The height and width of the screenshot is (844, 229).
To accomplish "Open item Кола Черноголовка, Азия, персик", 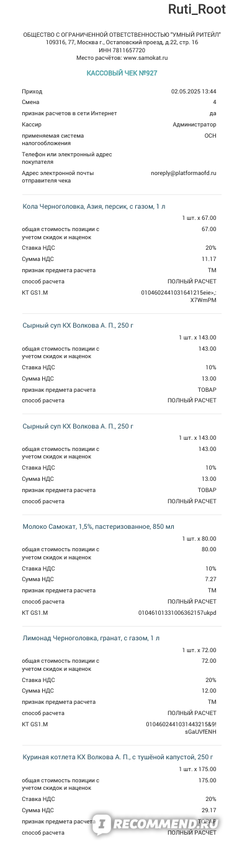I will [x=94, y=206].
